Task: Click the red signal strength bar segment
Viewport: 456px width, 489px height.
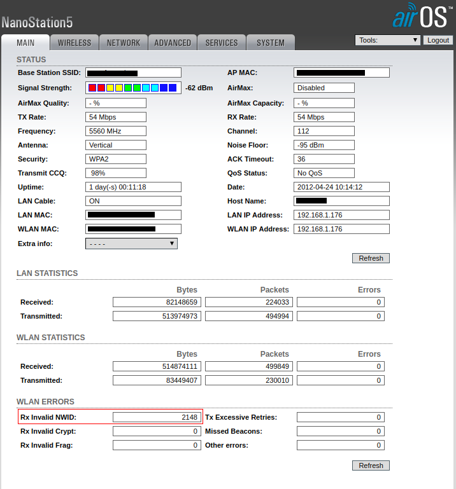Action: pyautogui.click(x=92, y=88)
